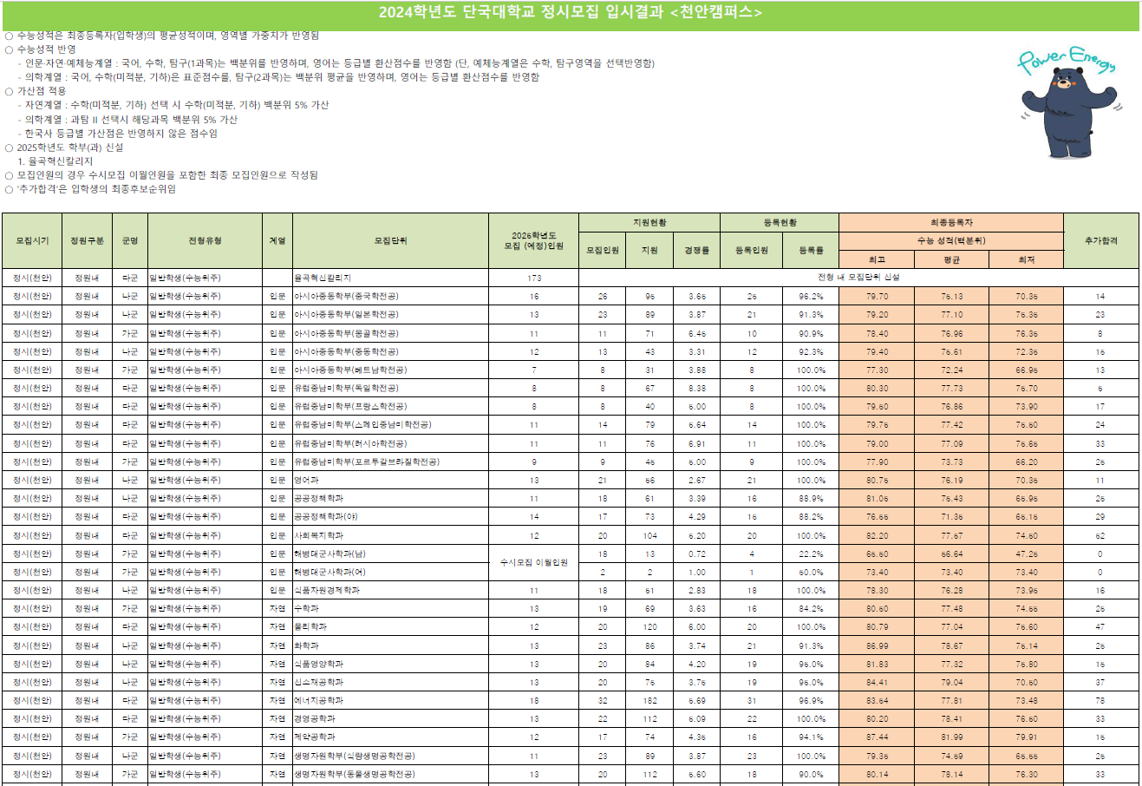The height and width of the screenshot is (786, 1142).
Task: Click the 공공정책학과(야) cell
Action: click(390, 517)
